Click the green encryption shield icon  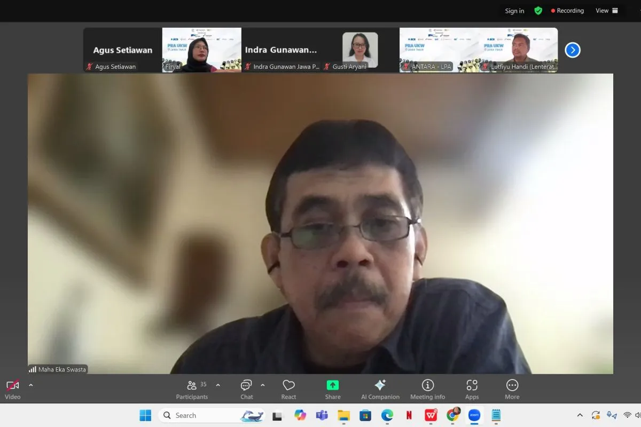tap(538, 11)
